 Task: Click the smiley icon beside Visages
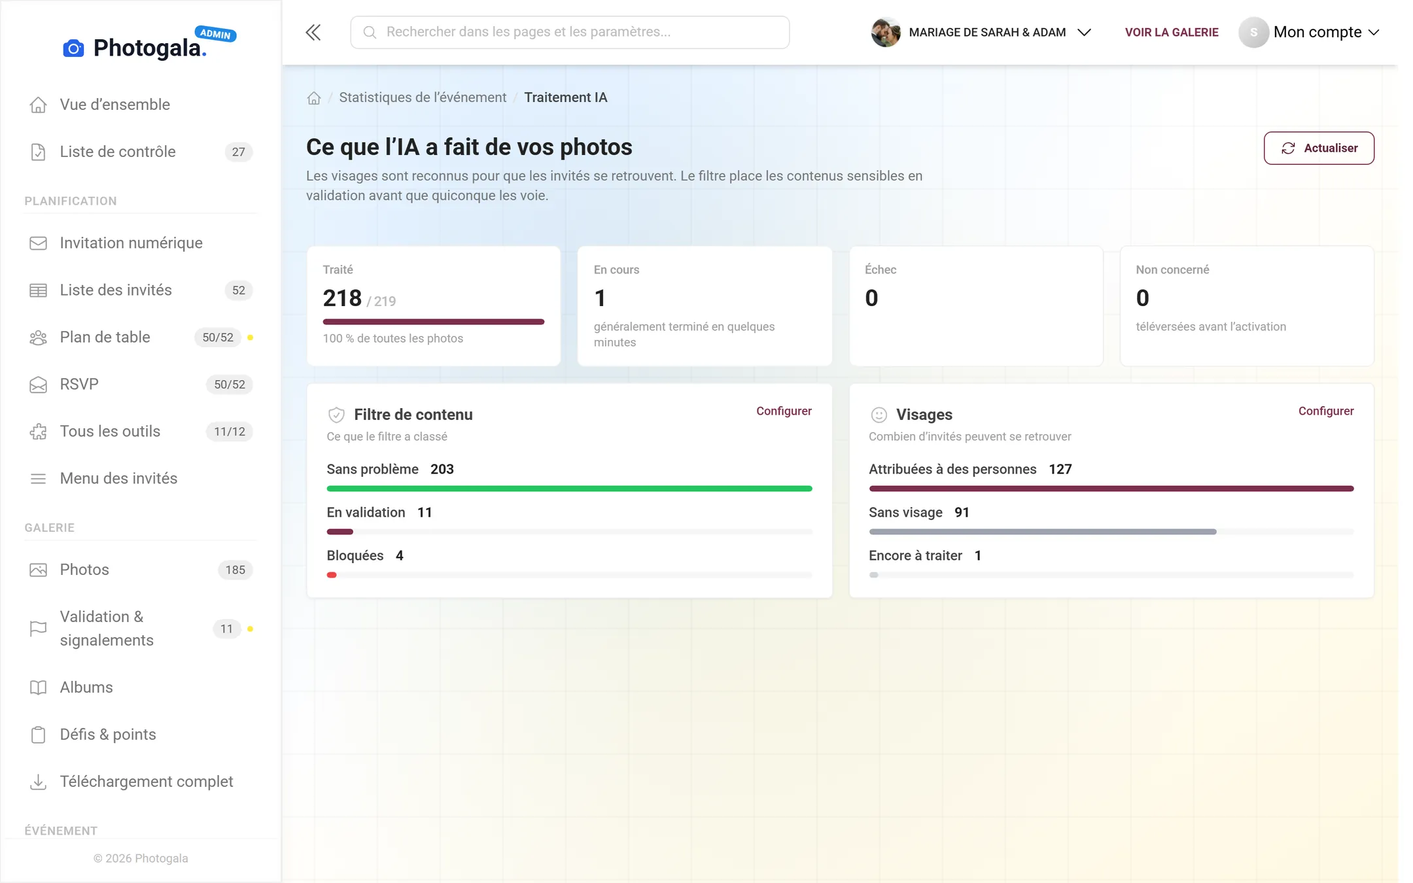[879, 415]
